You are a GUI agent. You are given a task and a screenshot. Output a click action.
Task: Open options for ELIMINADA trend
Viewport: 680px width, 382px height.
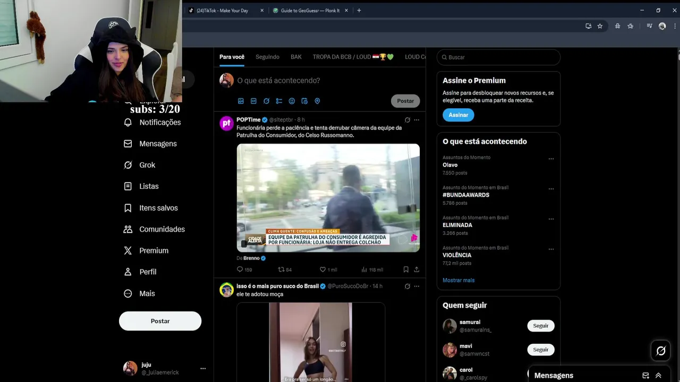point(551,219)
